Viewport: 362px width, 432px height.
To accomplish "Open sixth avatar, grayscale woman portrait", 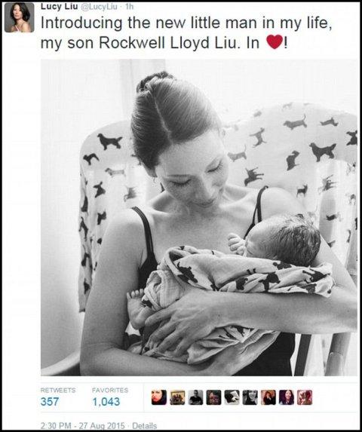I will 250,397.
